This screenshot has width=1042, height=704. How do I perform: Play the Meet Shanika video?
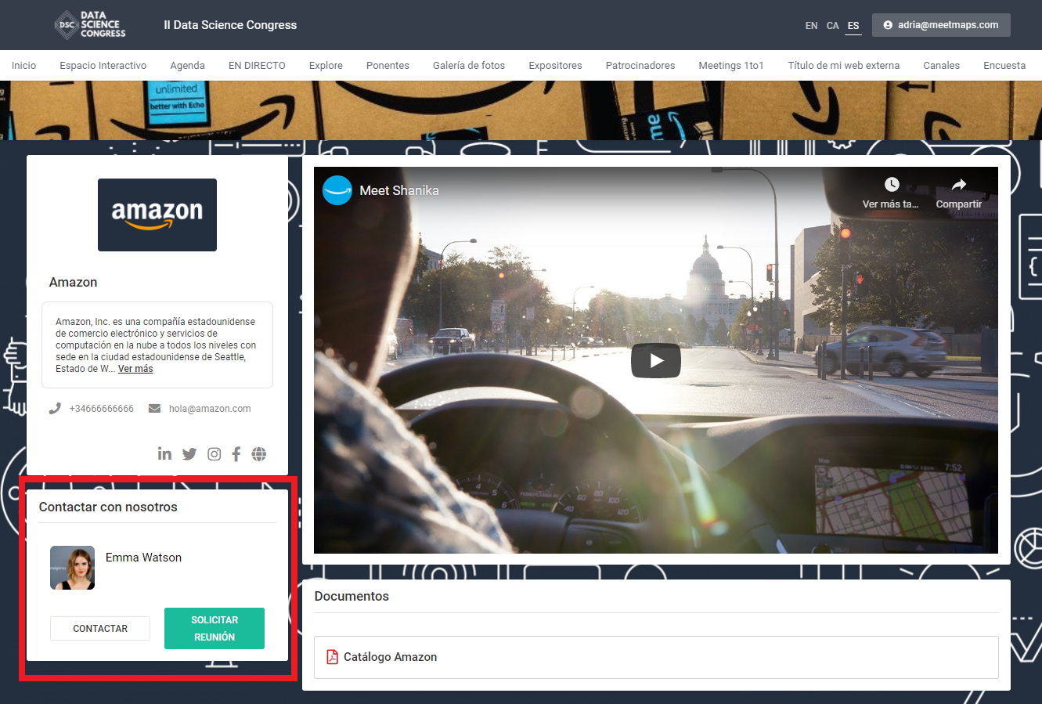(656, 361)
